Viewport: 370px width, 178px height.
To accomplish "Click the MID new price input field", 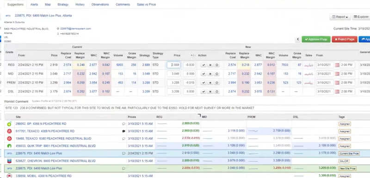I will [174, 74].
